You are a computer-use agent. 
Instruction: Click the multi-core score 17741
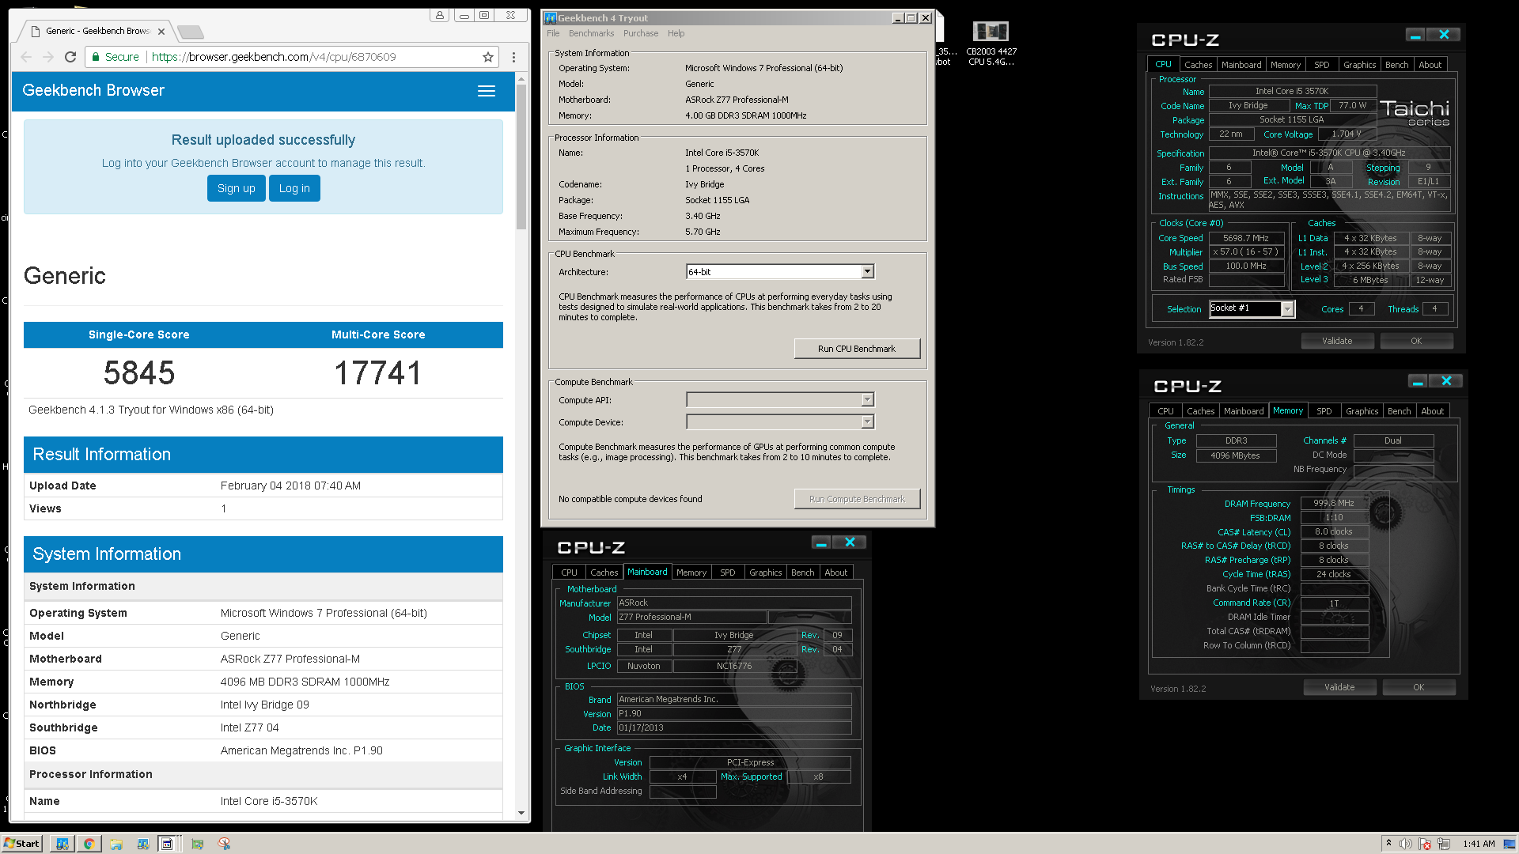(x=378, y=373)
